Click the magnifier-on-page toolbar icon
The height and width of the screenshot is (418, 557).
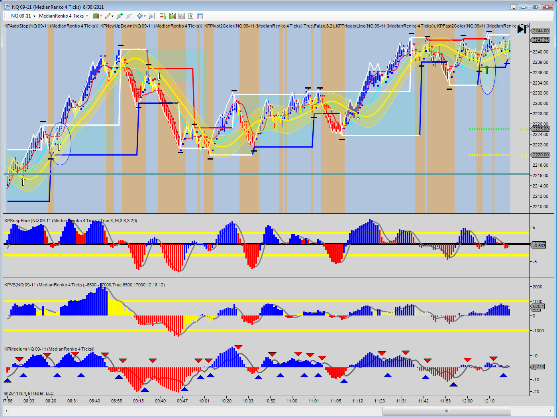[151, 16]
